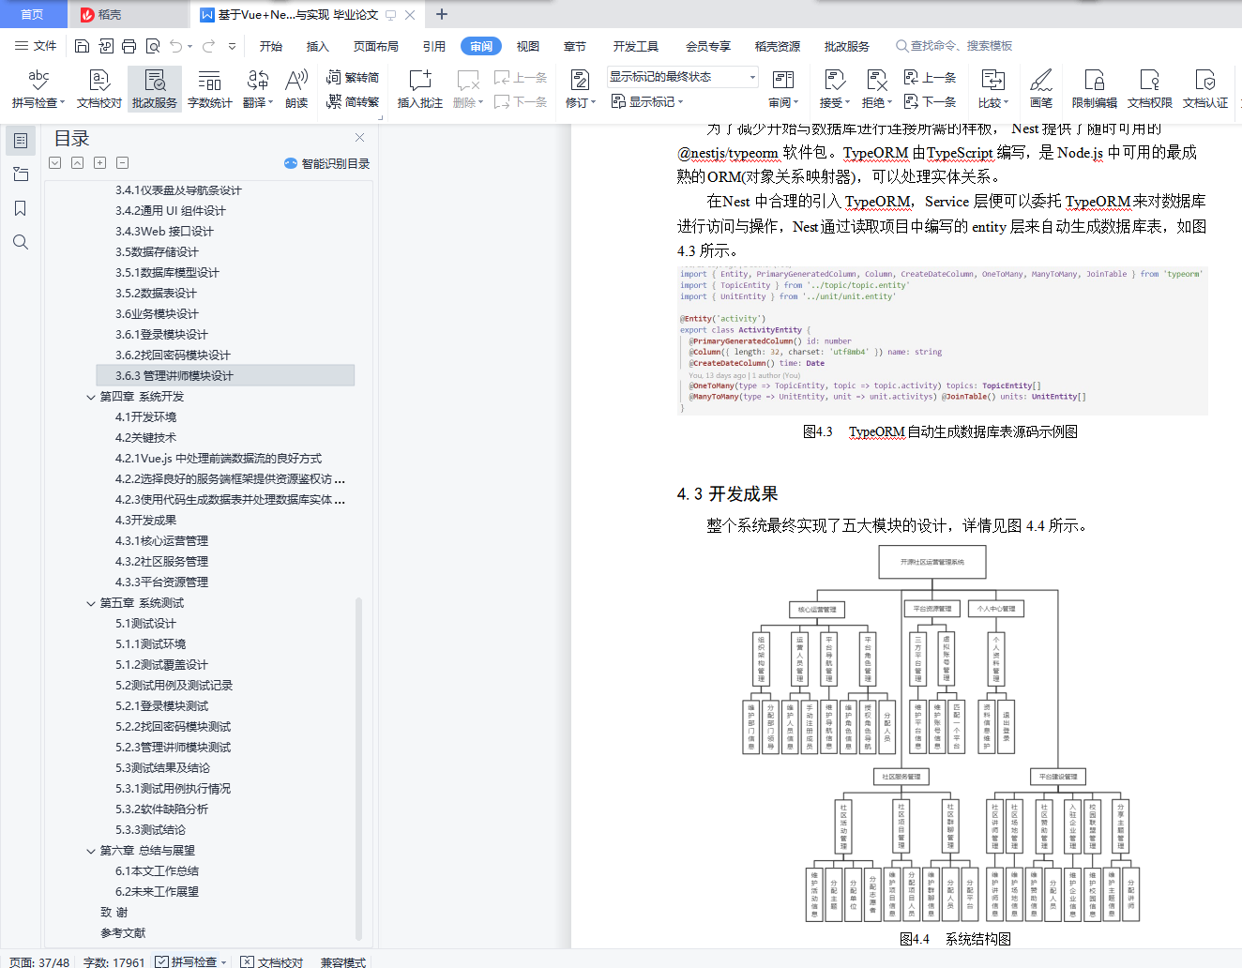Switch to the 开发工具 ribbon tab

636,46
